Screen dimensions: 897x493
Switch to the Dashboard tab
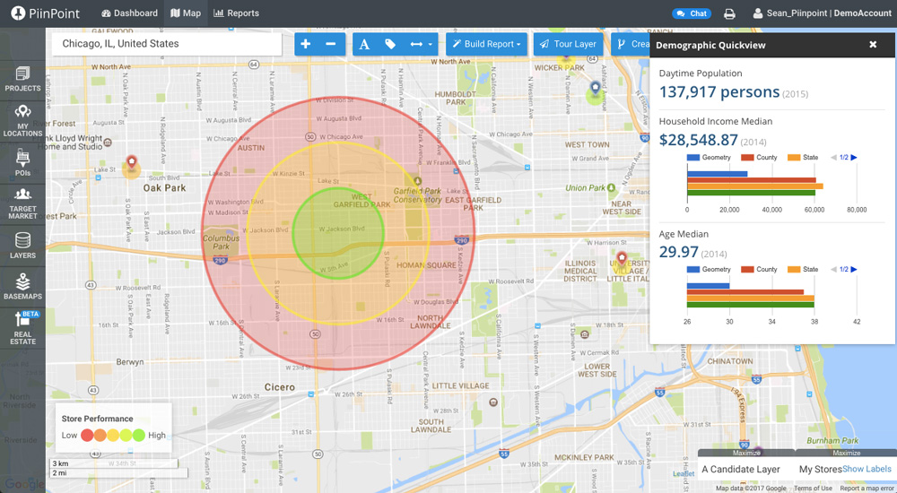(130, 13)
